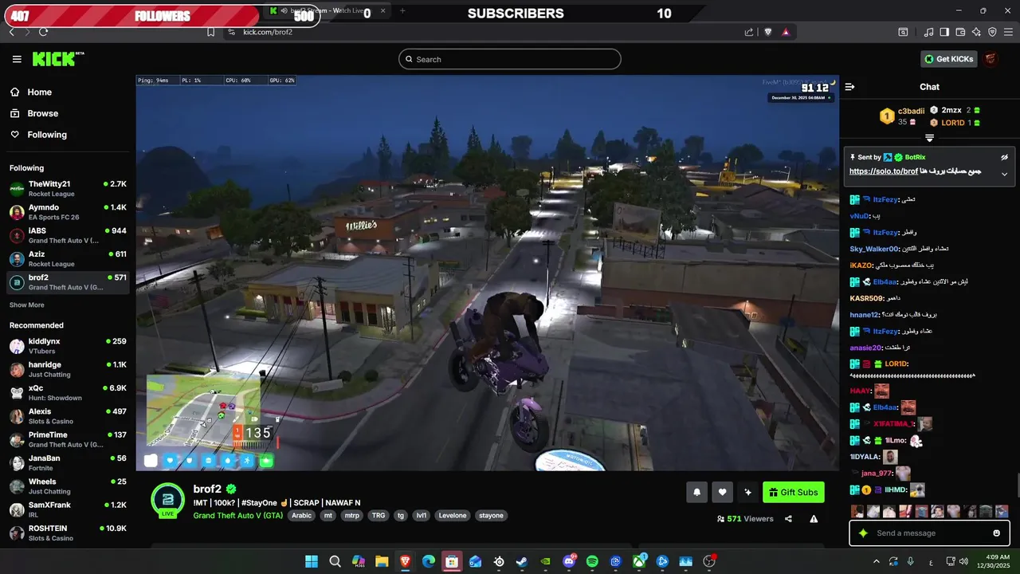Viewport: 1020px width, 574px height.
Task: Bookmark this page in address bar
Action: 210,32
